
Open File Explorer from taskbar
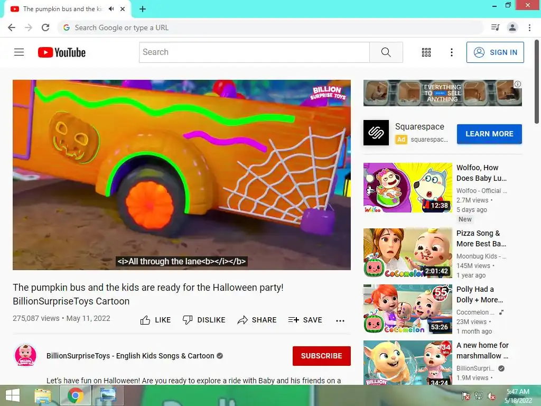coord(43,395)
